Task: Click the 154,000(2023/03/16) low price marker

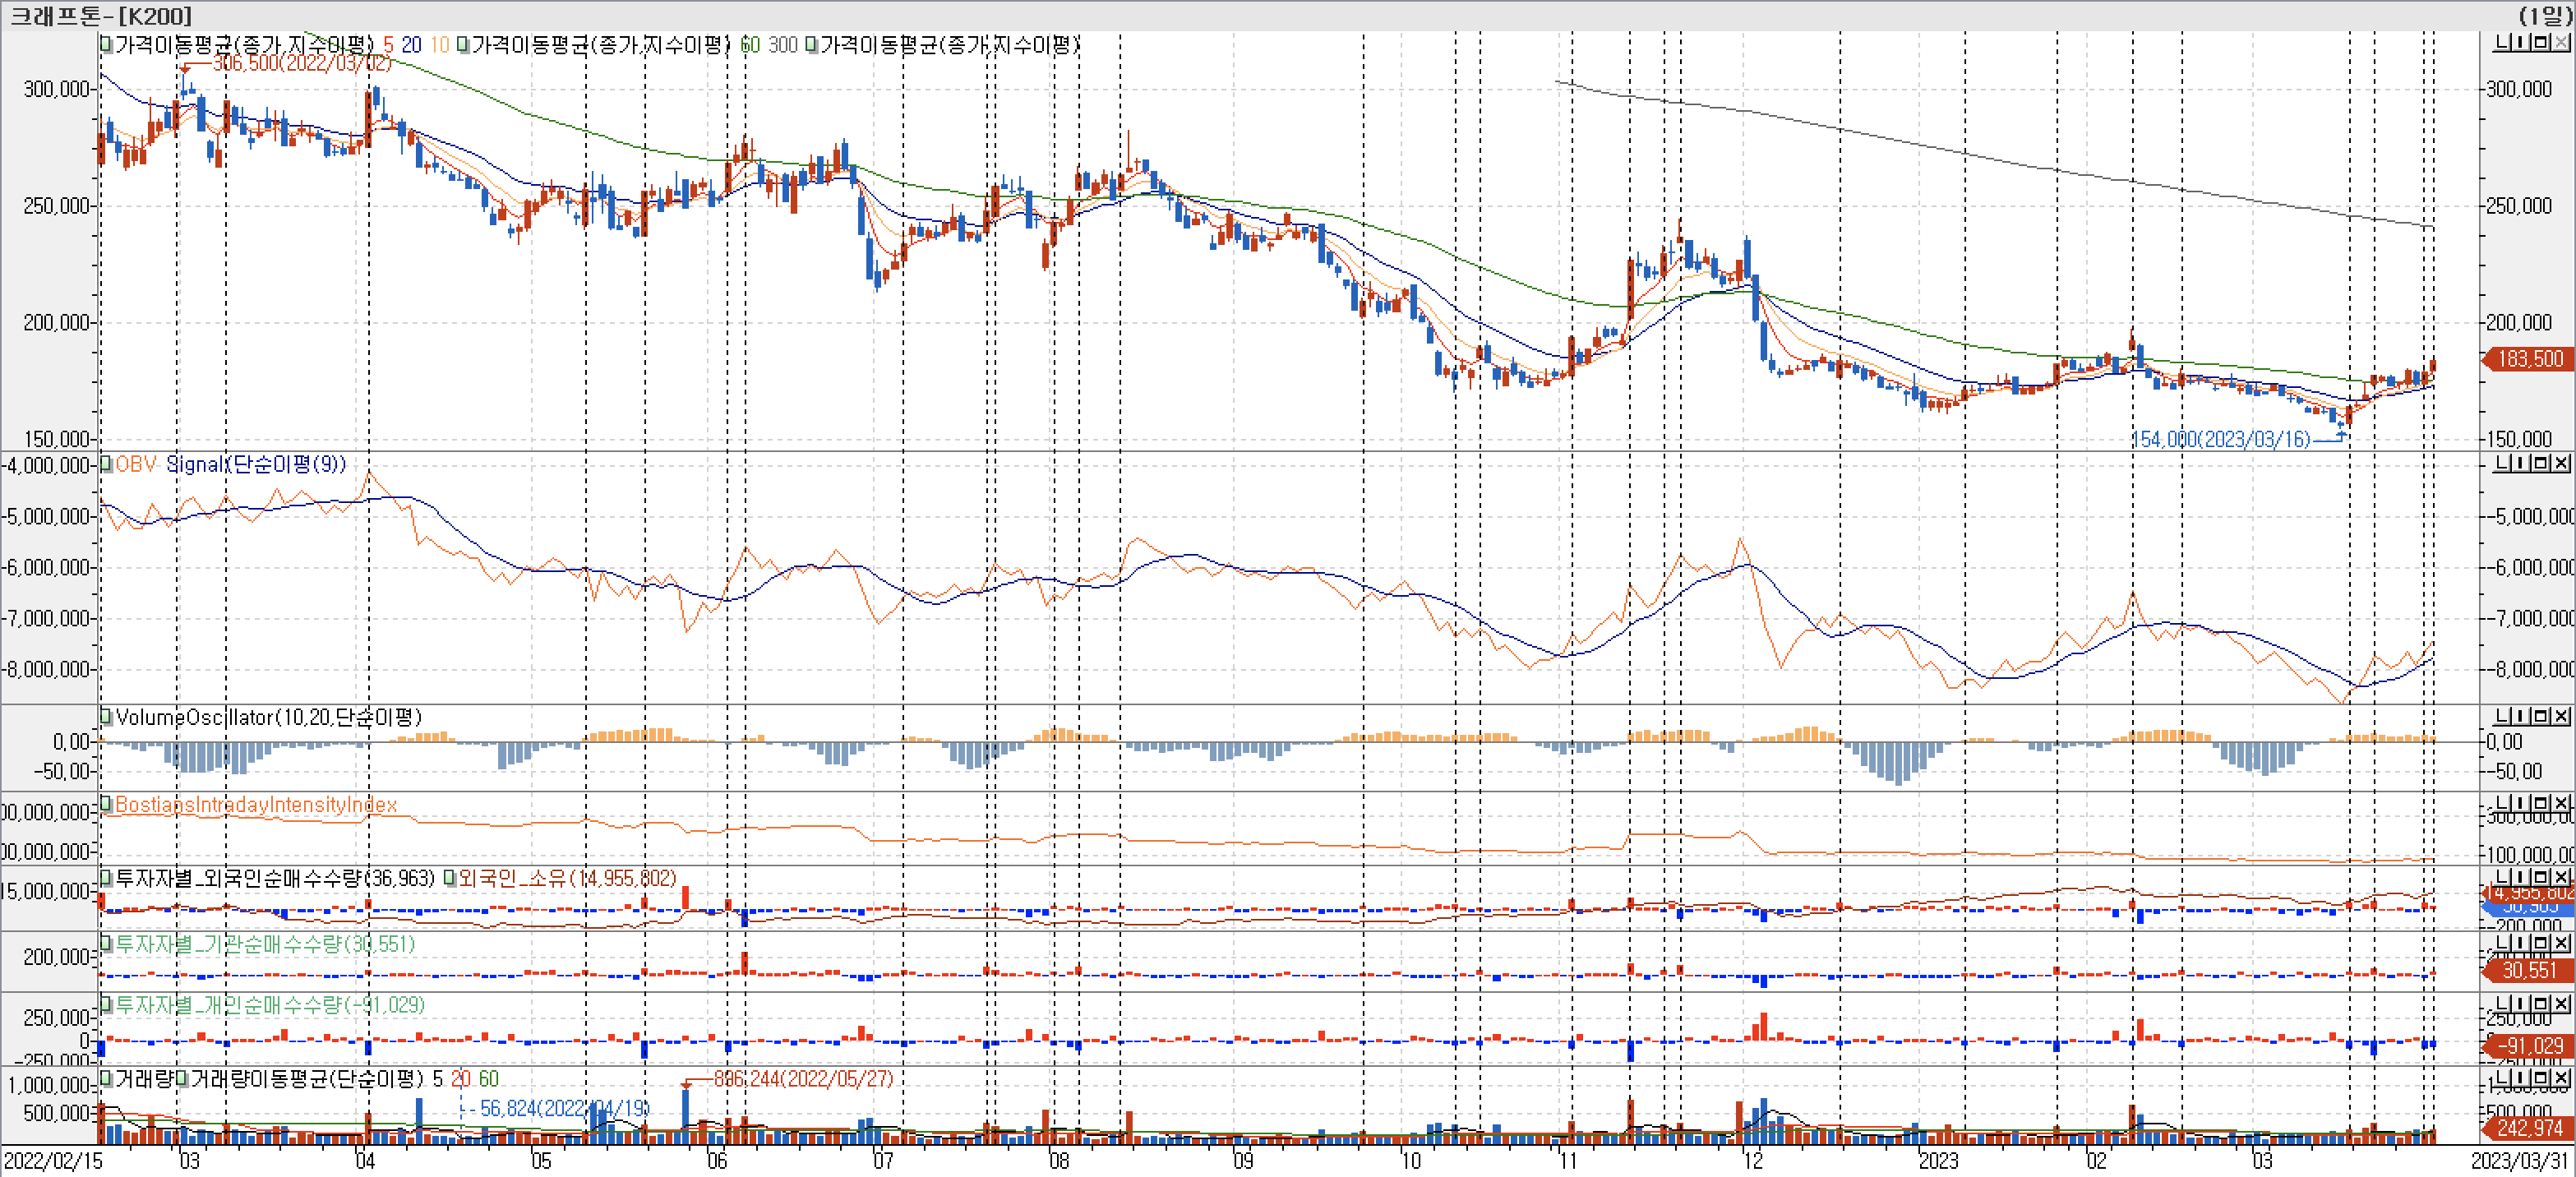Action: point(2220,439)
